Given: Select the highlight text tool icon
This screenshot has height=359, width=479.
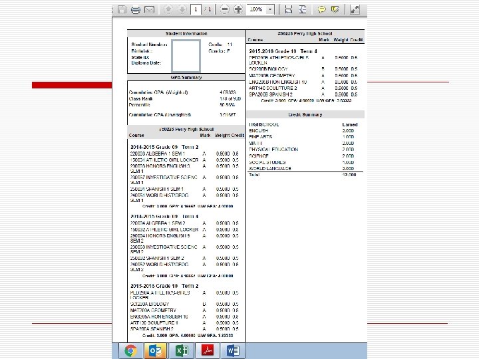Looking at the screenshot, I should click(335, 10).
